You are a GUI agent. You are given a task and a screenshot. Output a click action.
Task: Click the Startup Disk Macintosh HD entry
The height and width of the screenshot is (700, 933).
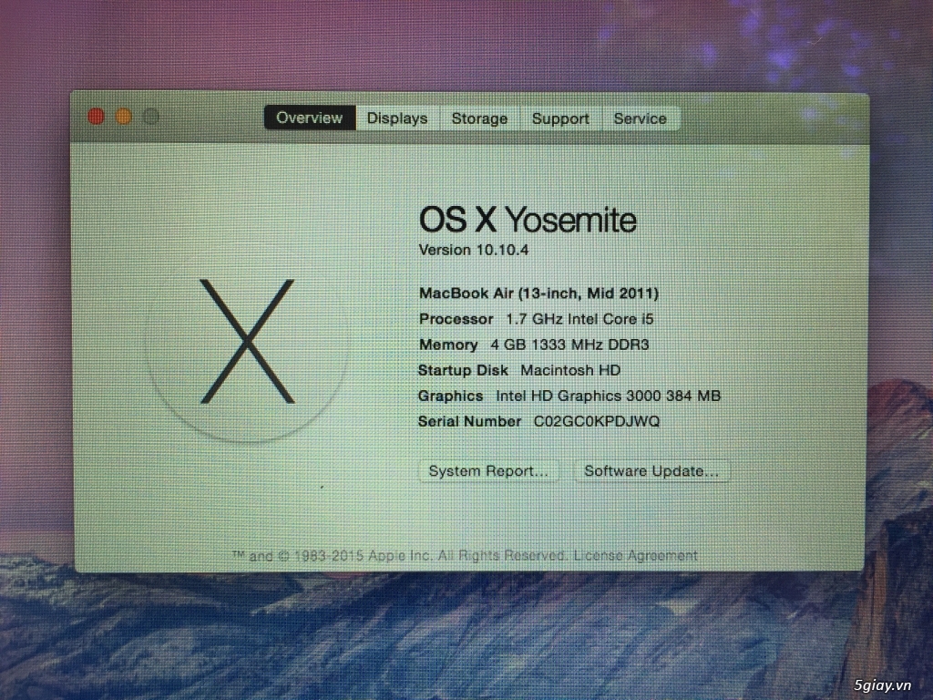519,370
